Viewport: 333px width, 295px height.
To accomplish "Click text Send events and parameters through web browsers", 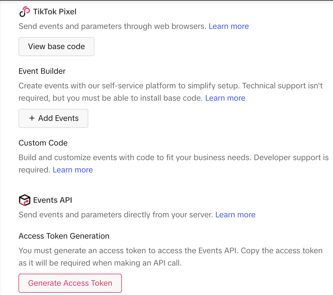I will pyautogui.click(x=113, y=26).
